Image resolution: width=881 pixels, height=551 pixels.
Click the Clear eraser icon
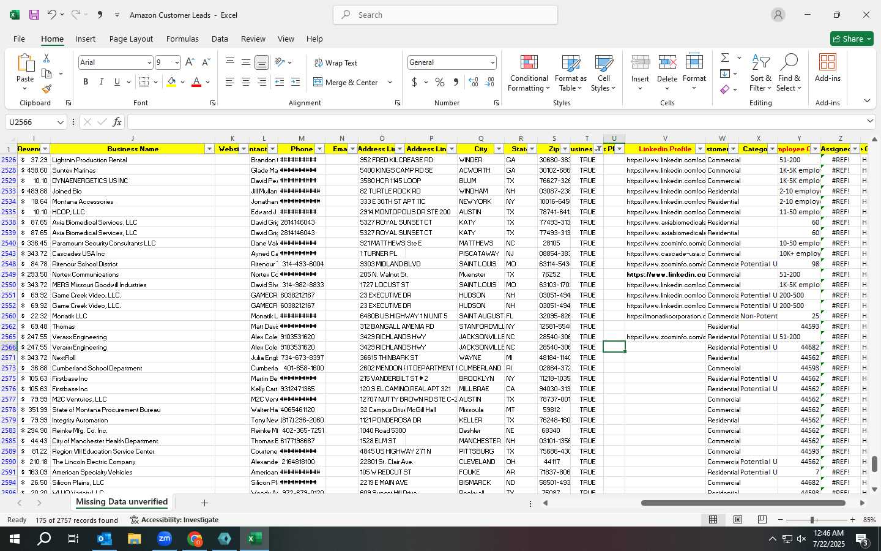coord(725,89)
